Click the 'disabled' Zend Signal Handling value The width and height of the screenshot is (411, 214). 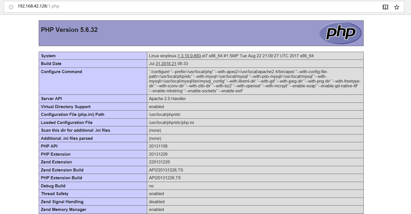[x=157, y=202]
